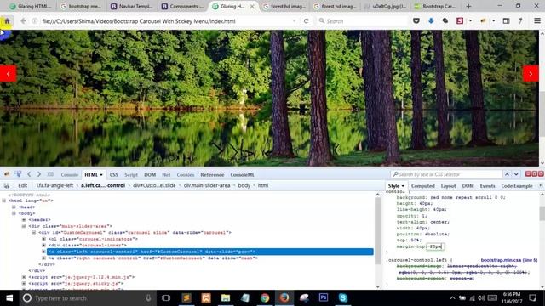Click the taskbar 'Type here to search' box
545x306 pixels.
click(87, 298)
